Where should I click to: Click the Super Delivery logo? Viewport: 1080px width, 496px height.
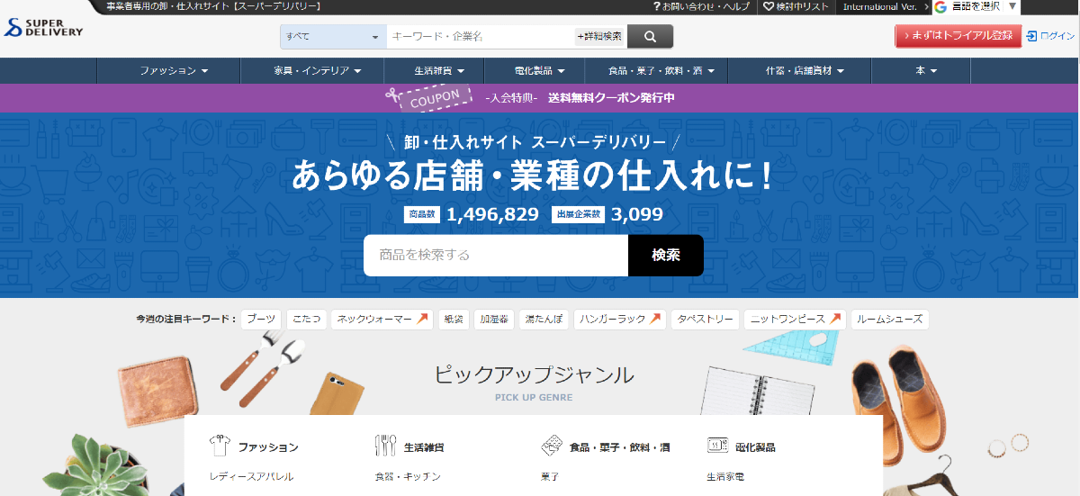[x=43, y=30]
